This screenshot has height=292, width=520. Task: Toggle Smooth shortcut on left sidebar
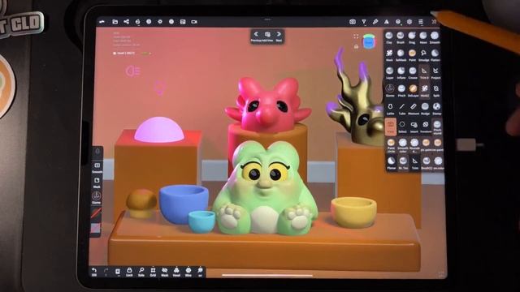pyautogui.click(x=97, y=168)
